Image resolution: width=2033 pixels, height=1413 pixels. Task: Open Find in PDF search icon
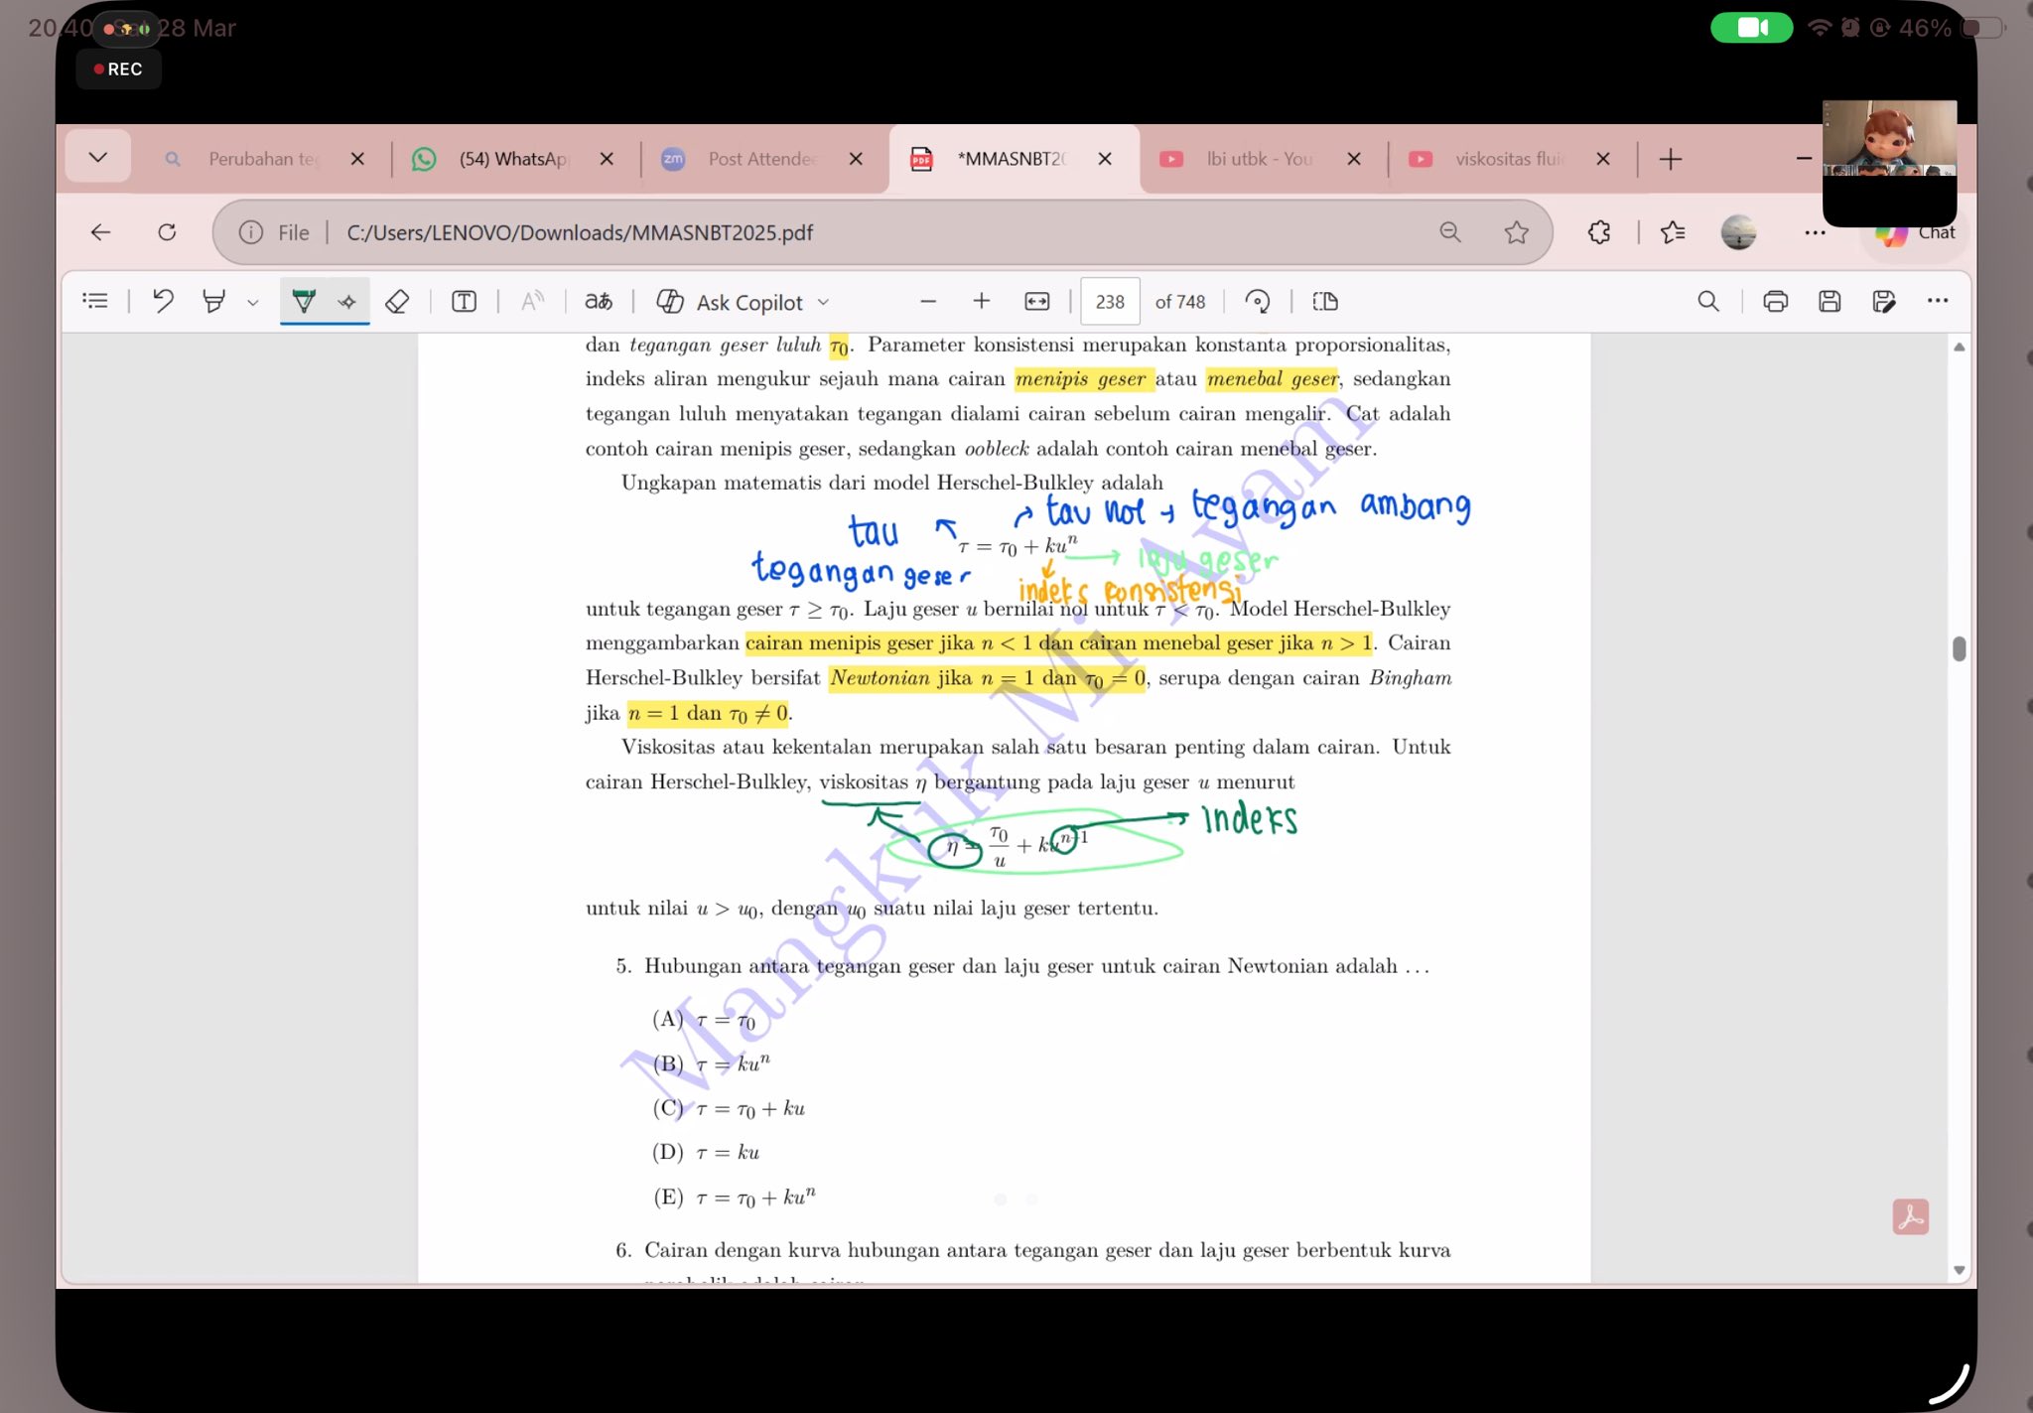[x=1707, y=301]
